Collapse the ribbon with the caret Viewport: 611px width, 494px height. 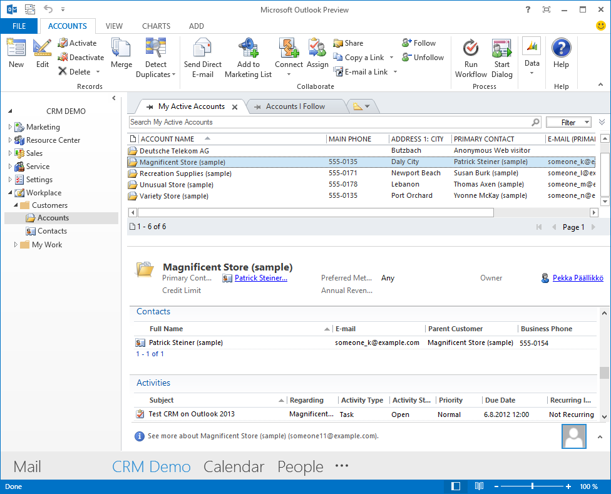[600, 85]
